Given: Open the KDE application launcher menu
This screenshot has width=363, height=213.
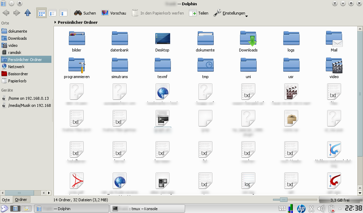Looking at the screenshot, I should (4, 209).
